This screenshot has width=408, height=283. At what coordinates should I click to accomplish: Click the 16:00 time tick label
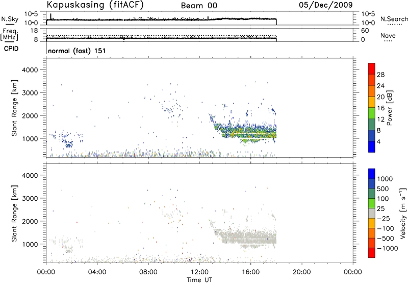tap(251, 272)
